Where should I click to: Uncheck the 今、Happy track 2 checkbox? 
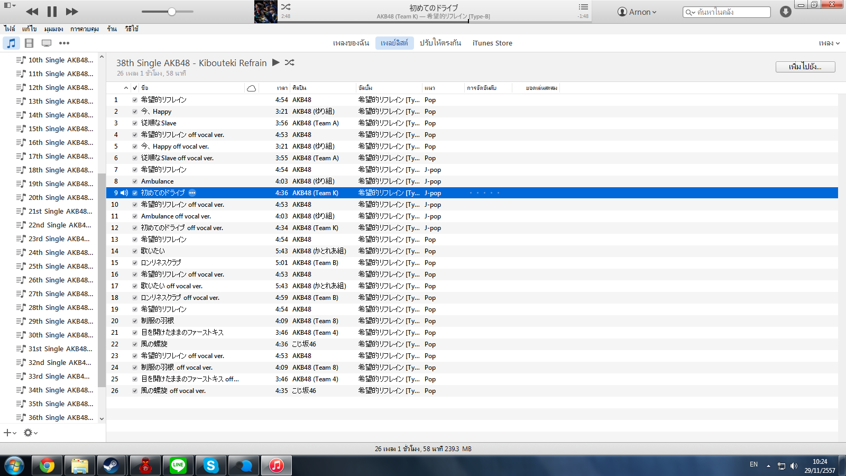tap(135, 112)
